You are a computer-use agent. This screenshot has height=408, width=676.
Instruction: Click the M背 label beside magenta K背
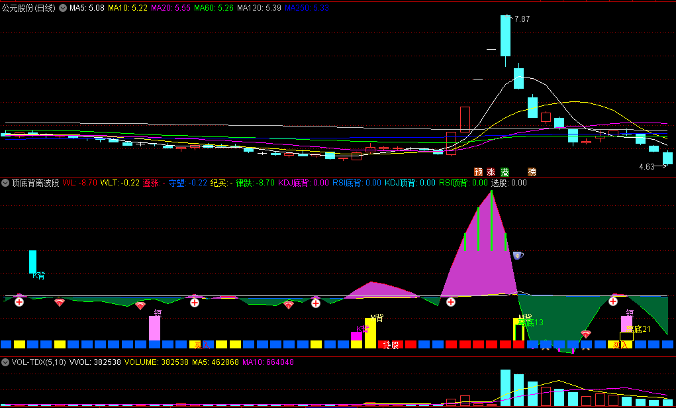376,319
